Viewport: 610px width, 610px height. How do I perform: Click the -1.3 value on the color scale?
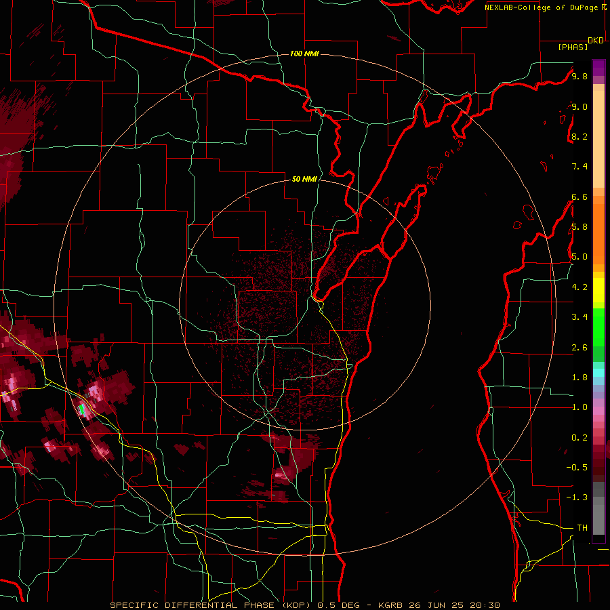tap(577, 497)
